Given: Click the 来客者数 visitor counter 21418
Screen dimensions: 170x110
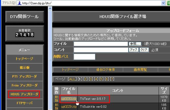Looking at the screenshot, I should pos(25,35).
